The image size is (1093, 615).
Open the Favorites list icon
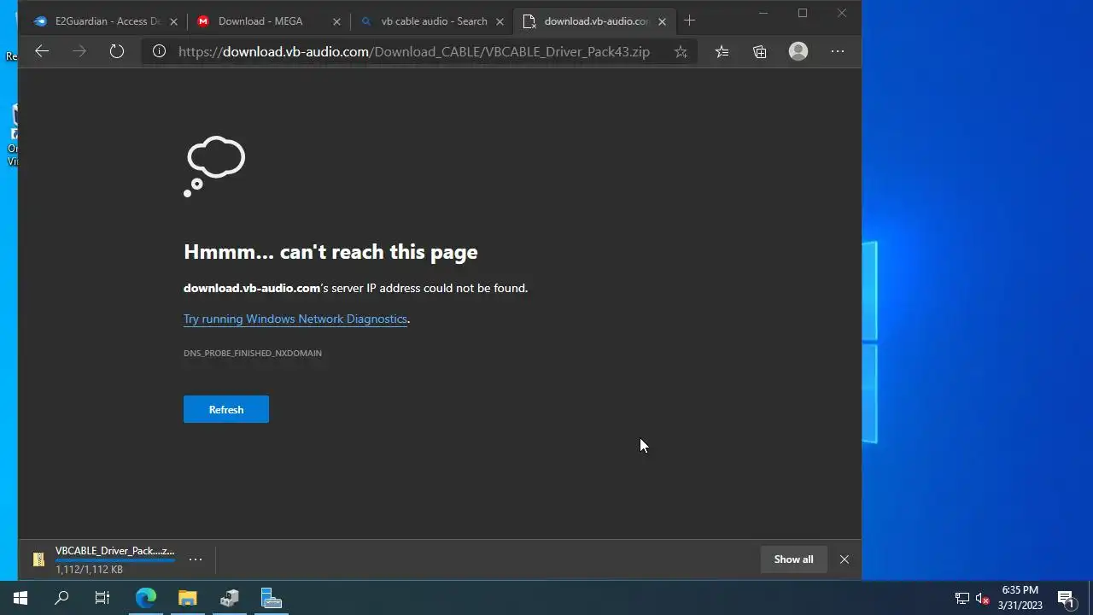(x=722, y=51)
